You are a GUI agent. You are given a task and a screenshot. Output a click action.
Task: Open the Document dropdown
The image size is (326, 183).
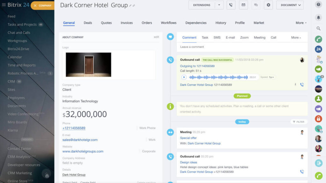point(289,5)
